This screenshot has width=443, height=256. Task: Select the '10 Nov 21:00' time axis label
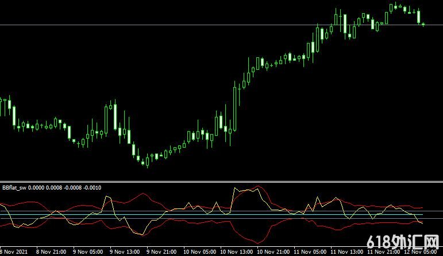tap(273, 252)
